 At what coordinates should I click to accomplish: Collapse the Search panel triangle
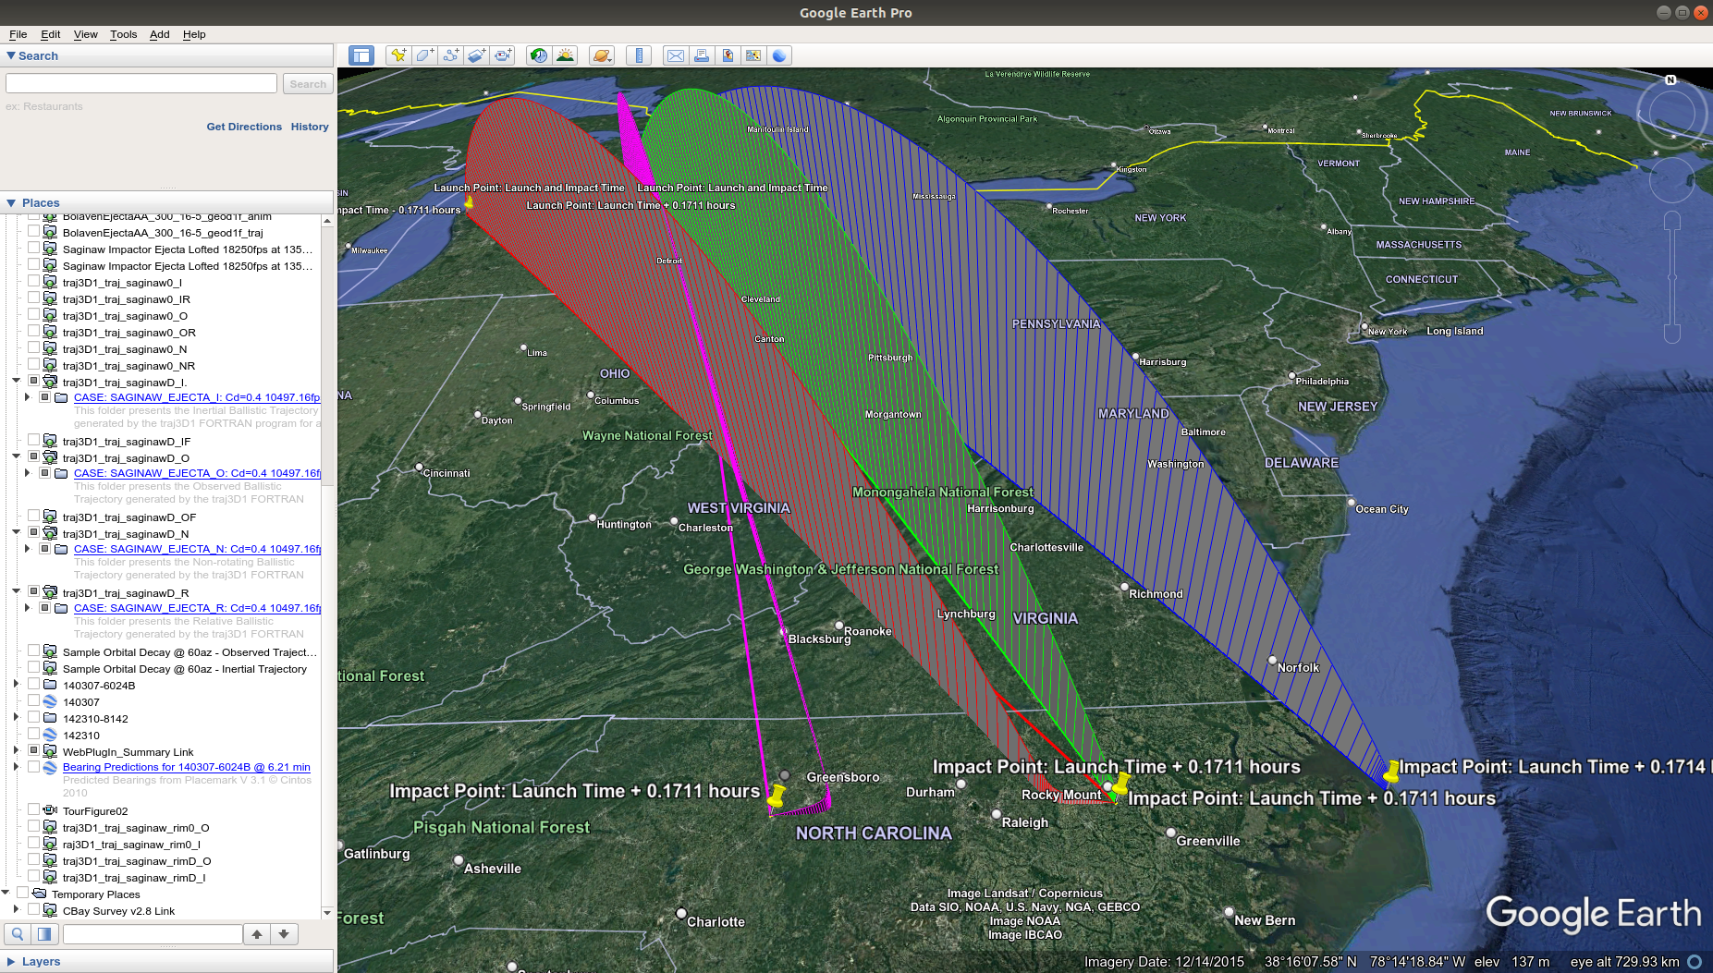(11, 55)
